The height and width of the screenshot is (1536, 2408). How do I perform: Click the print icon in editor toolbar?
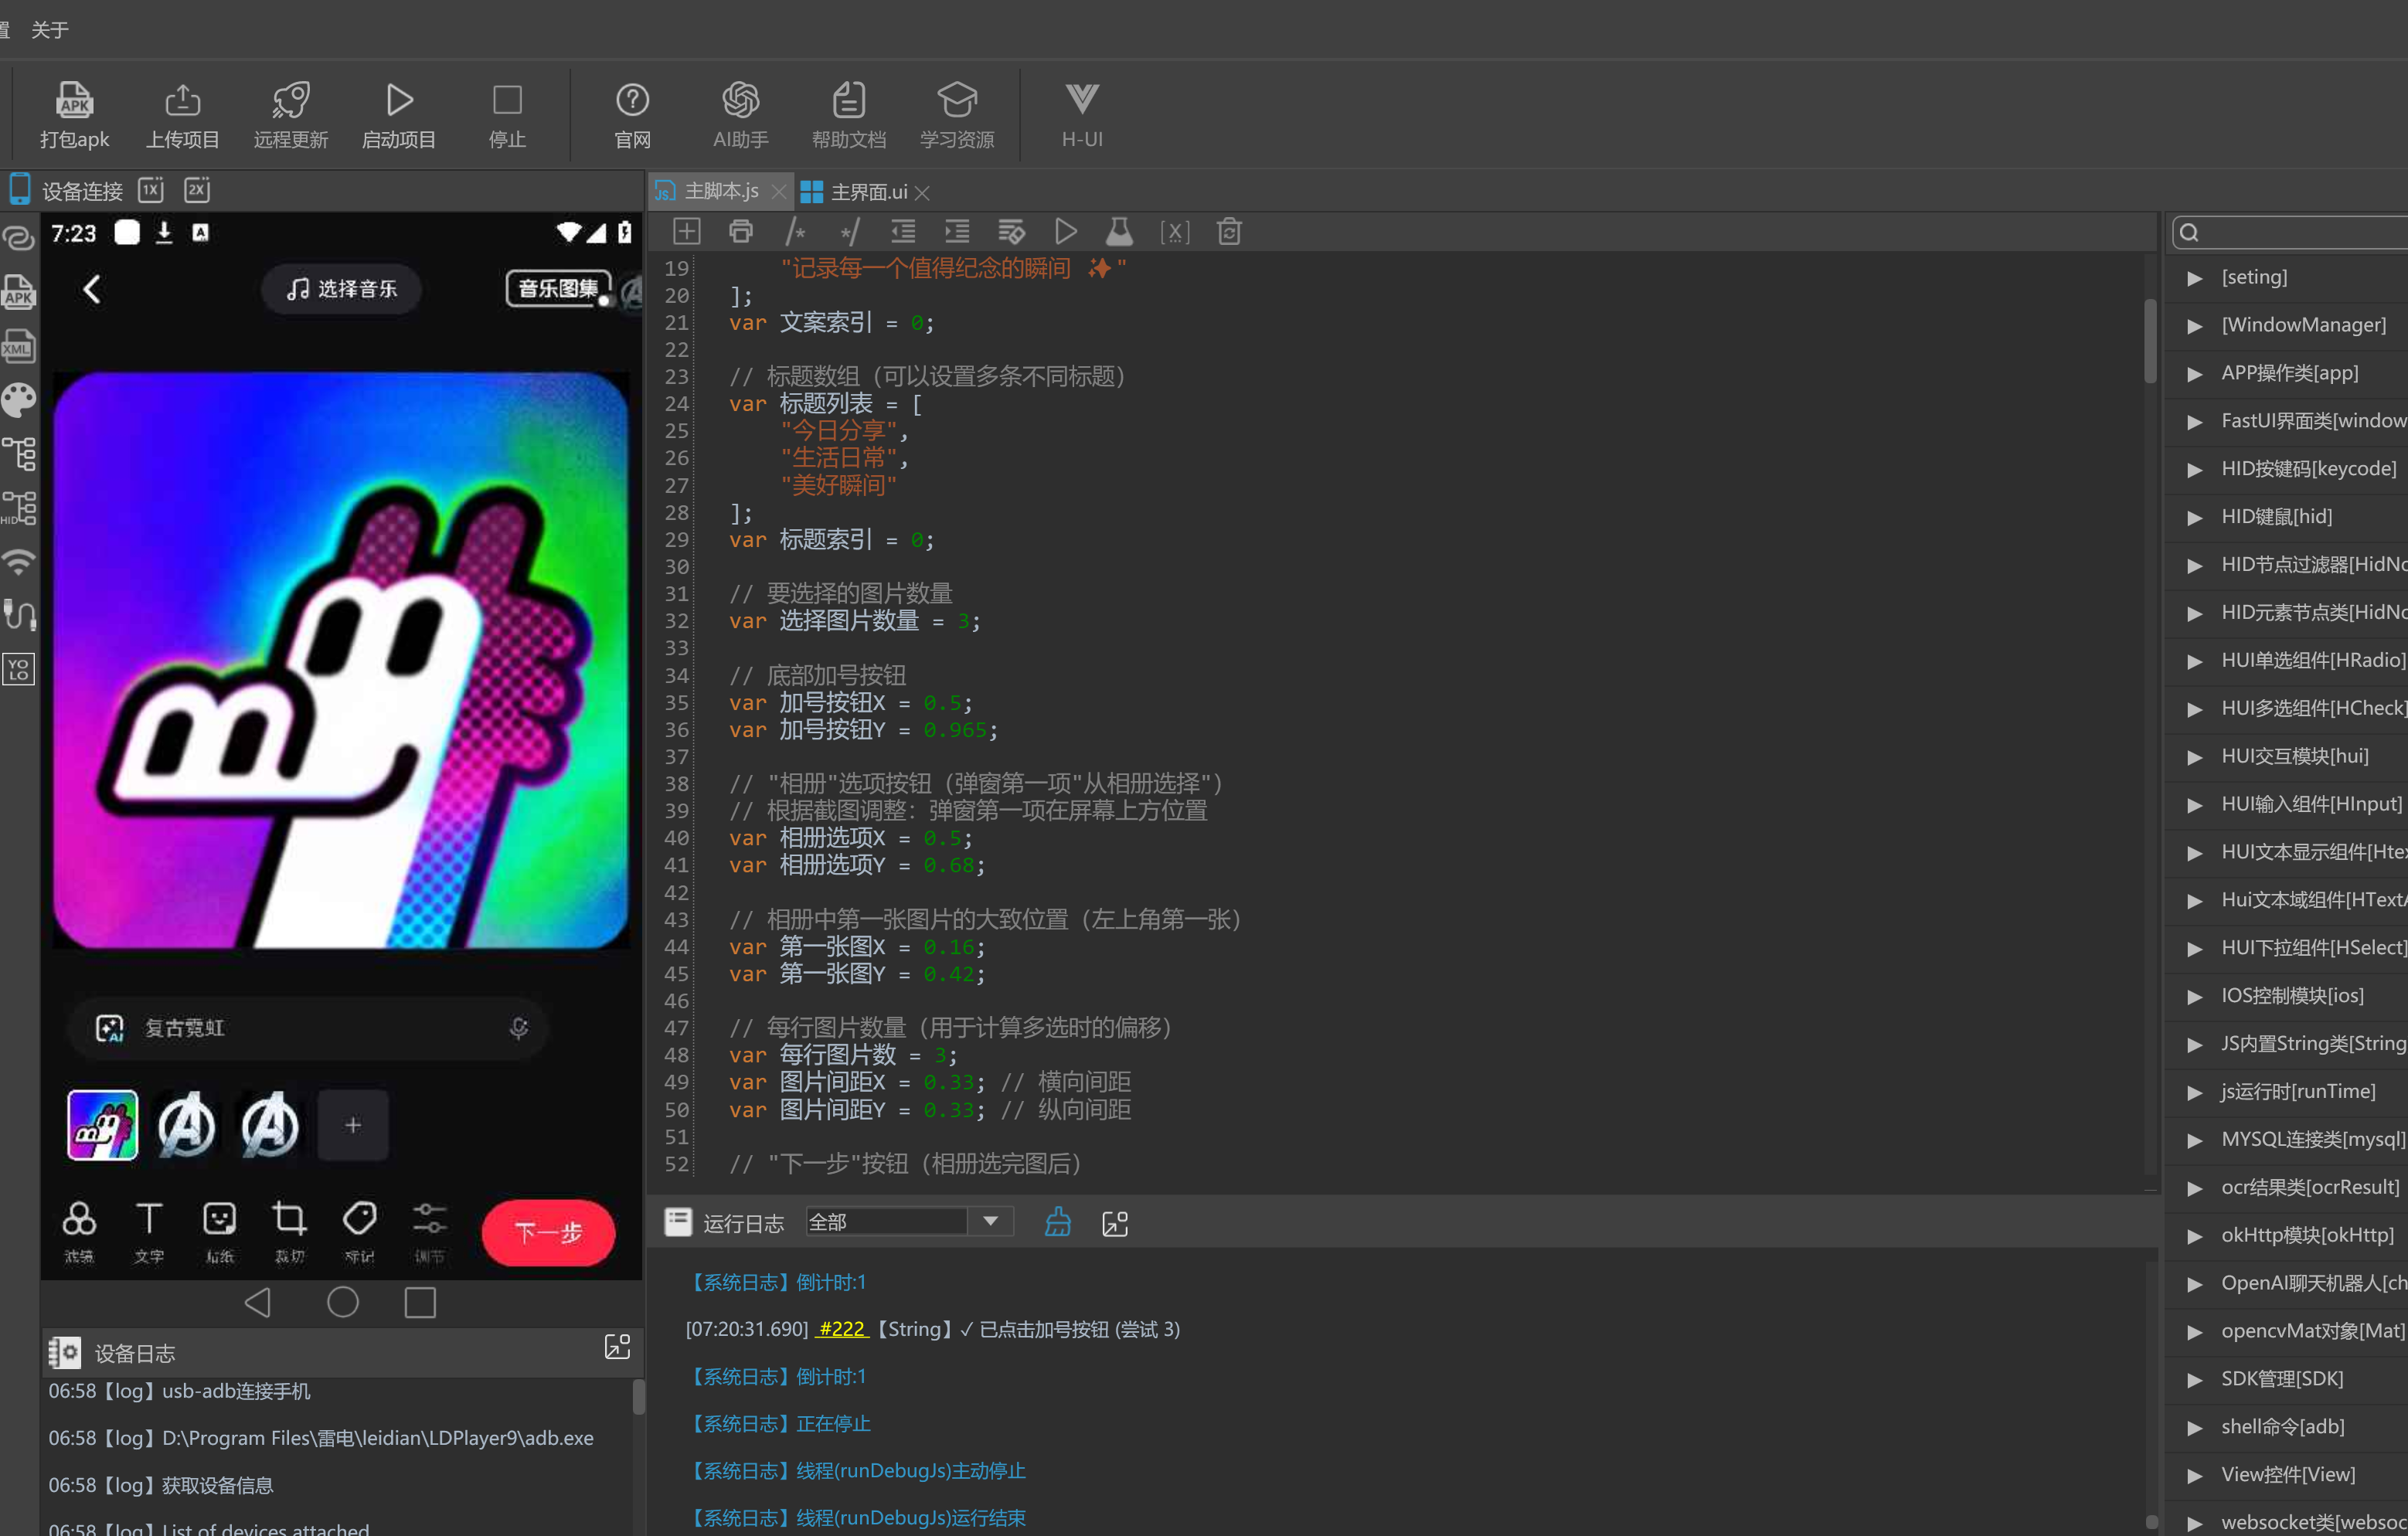[x=740, y=232]
